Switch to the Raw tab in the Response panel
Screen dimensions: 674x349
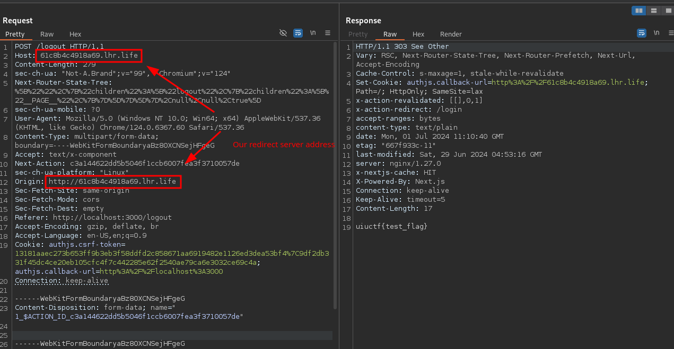pos(390,34)
